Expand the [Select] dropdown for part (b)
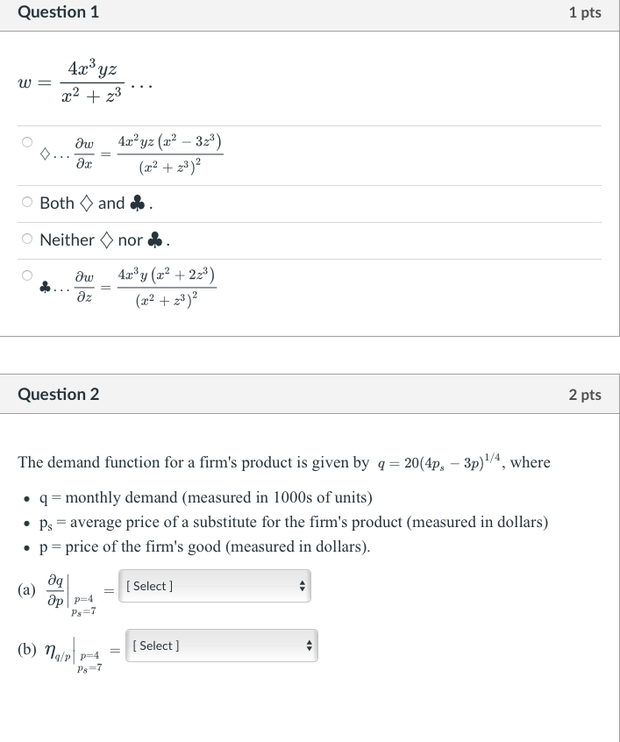The height and width of the screenshot is (742, 620). pyautogui.click(x=220, y=646)
